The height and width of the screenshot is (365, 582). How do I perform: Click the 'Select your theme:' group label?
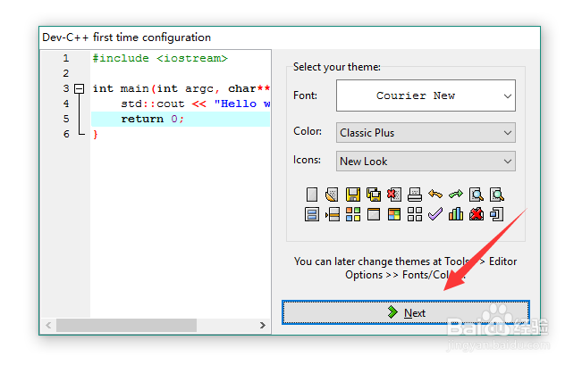click(x=337, y=67)
